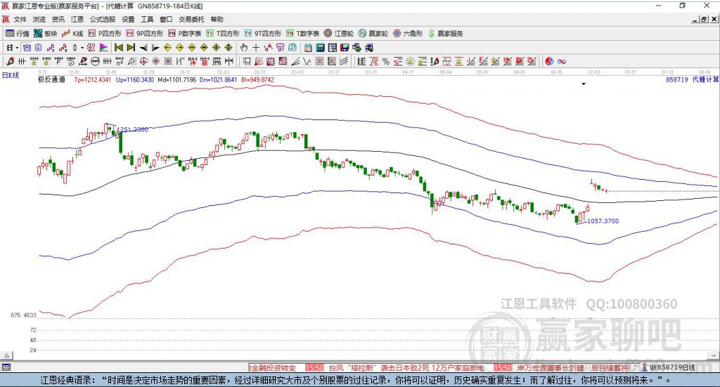Open the 申万宏源董事长 news headline

574,368
